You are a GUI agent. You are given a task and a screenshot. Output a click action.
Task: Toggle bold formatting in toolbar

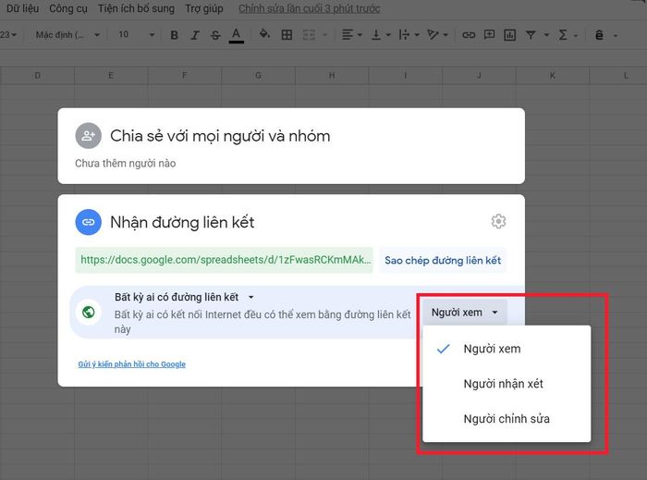[x=175, y=35]
